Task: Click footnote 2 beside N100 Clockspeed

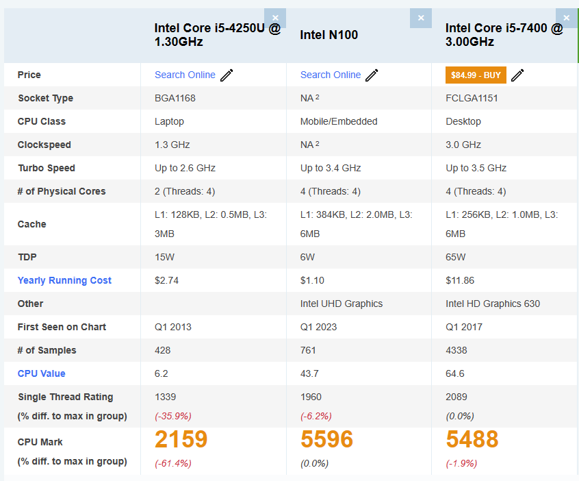Action: (x=318, y=144)
